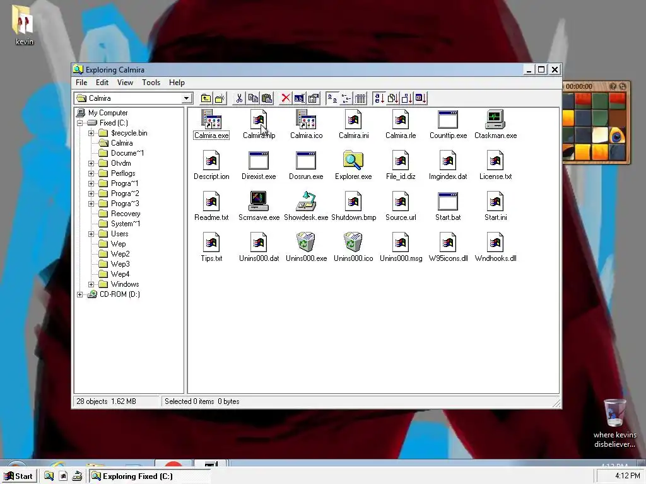The width and height of the screenshot is (646, 484).
Task: Expand the Users folder
Action: point(91,234)
